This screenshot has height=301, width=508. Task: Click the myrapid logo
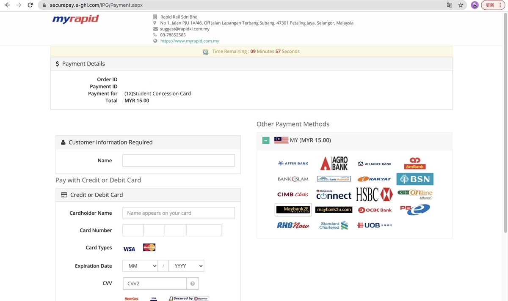tap(75, 19)
